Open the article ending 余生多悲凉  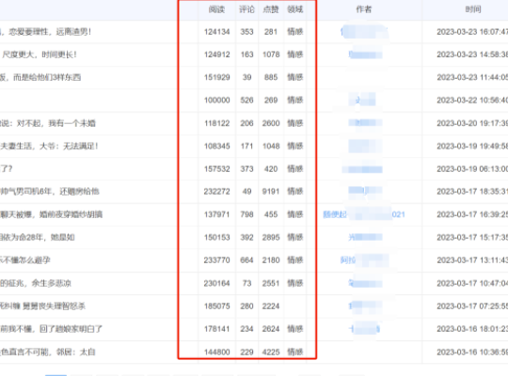(36, 283)
